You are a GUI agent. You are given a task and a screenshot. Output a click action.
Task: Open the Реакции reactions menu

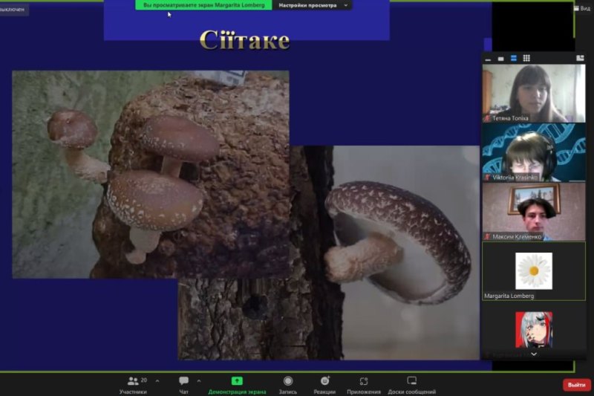tap(324, 384)
